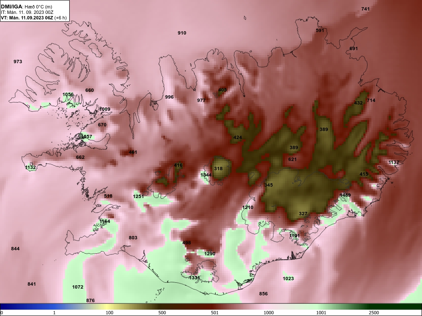Select the 662 value

80,158
